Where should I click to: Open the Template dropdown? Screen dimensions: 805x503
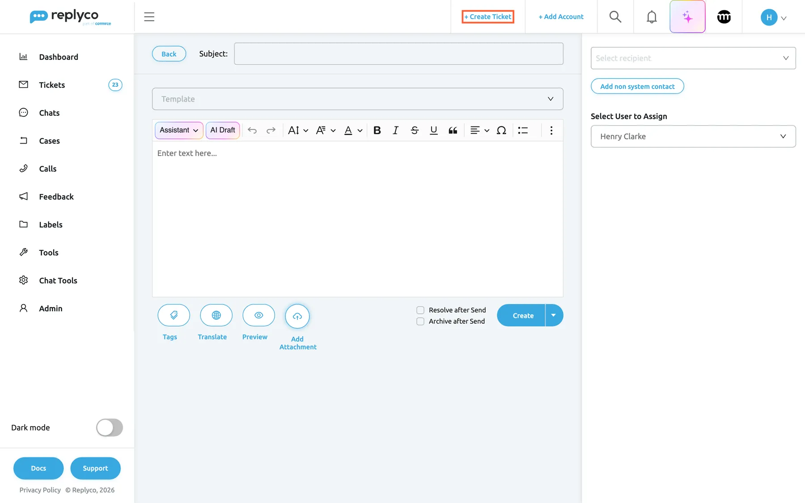358,99
